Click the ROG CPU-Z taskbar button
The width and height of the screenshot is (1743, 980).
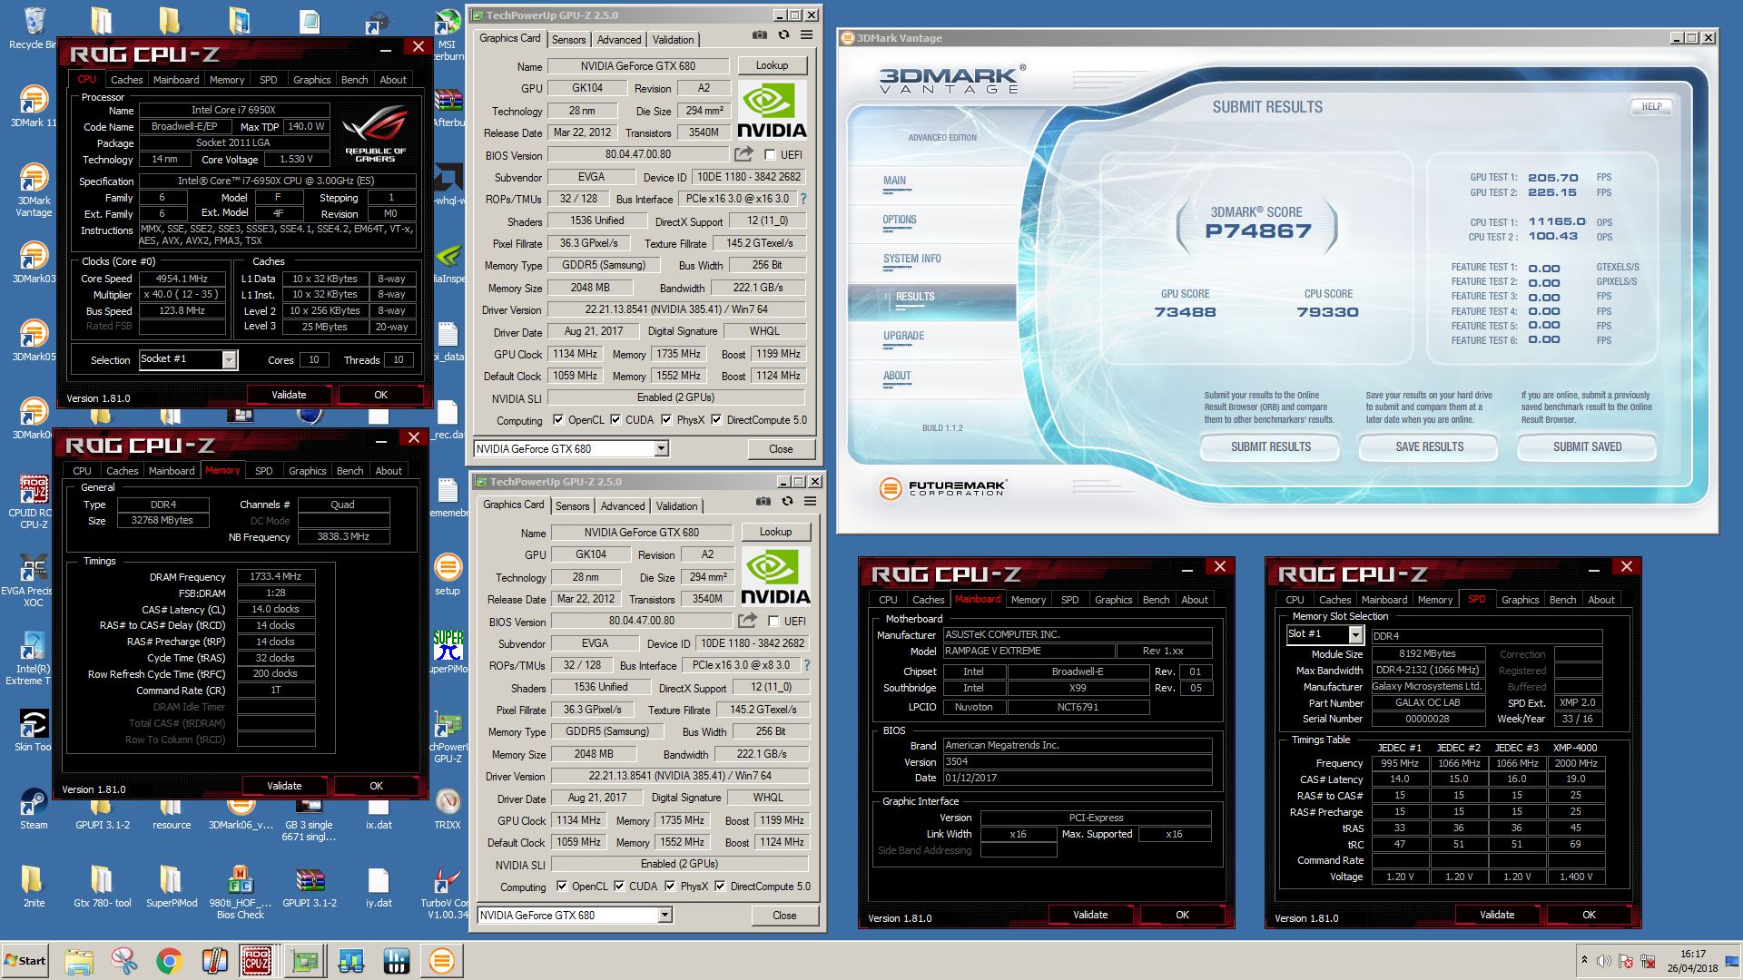[x=257, y=961]
